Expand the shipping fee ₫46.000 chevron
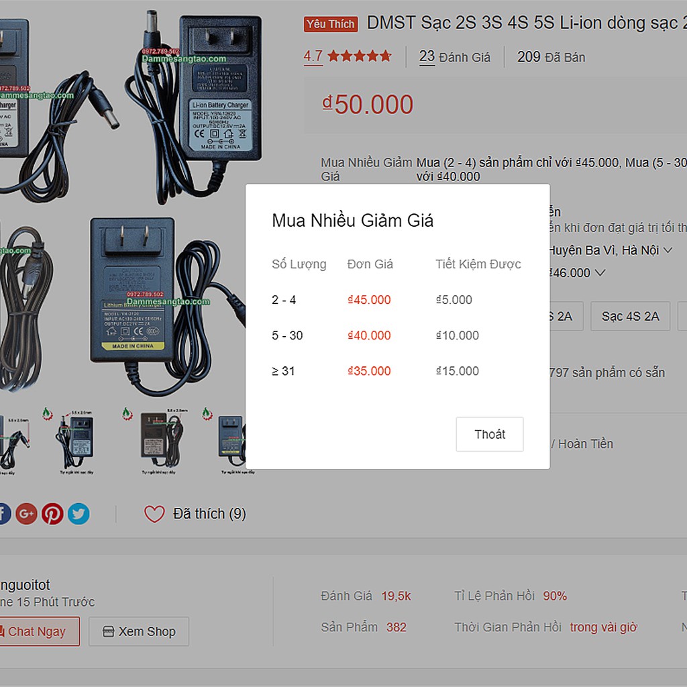This screenshot has height=687, width=687. pos(600,272)
